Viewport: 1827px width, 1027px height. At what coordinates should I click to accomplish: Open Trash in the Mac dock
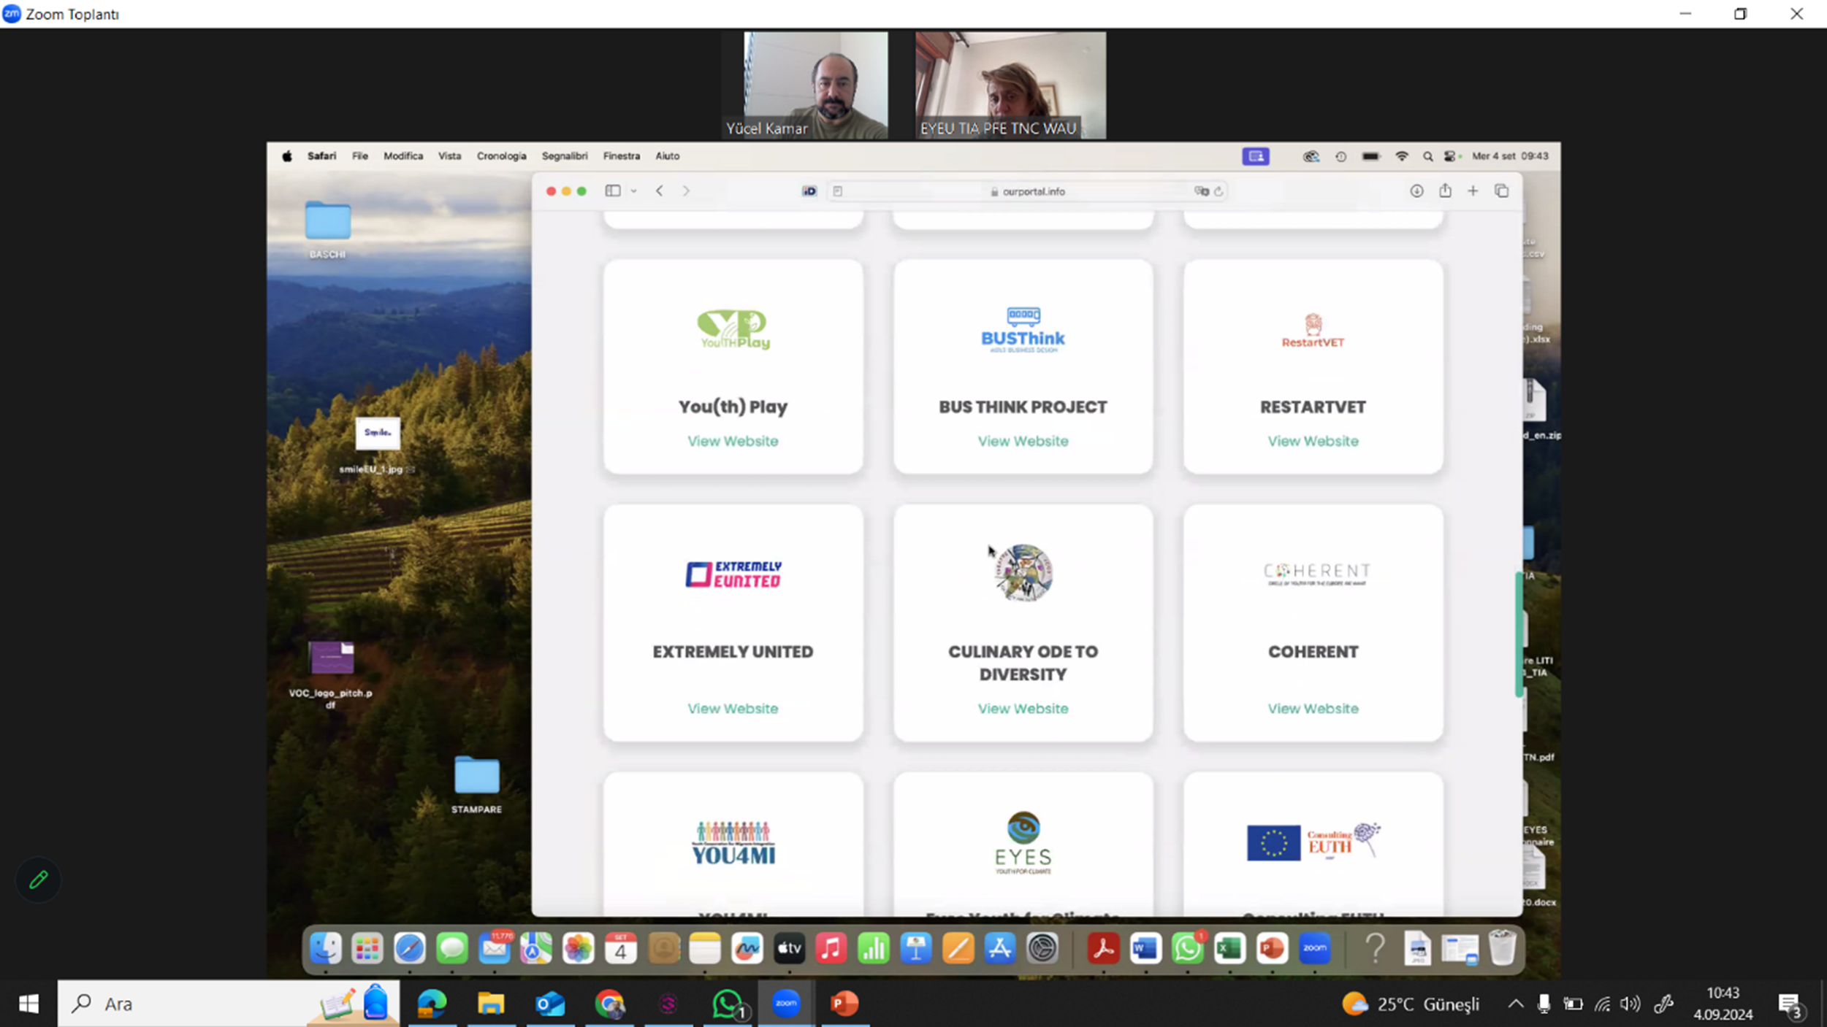tap(1502, 947)
